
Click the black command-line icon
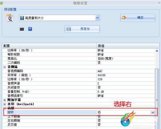(22, 29)
